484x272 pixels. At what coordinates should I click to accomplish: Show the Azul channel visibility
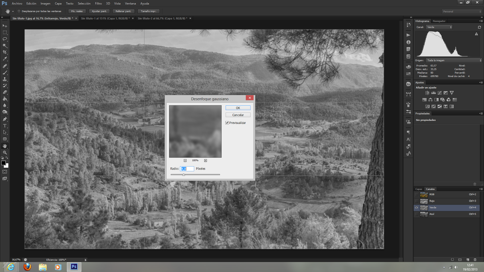pos(417,214)
